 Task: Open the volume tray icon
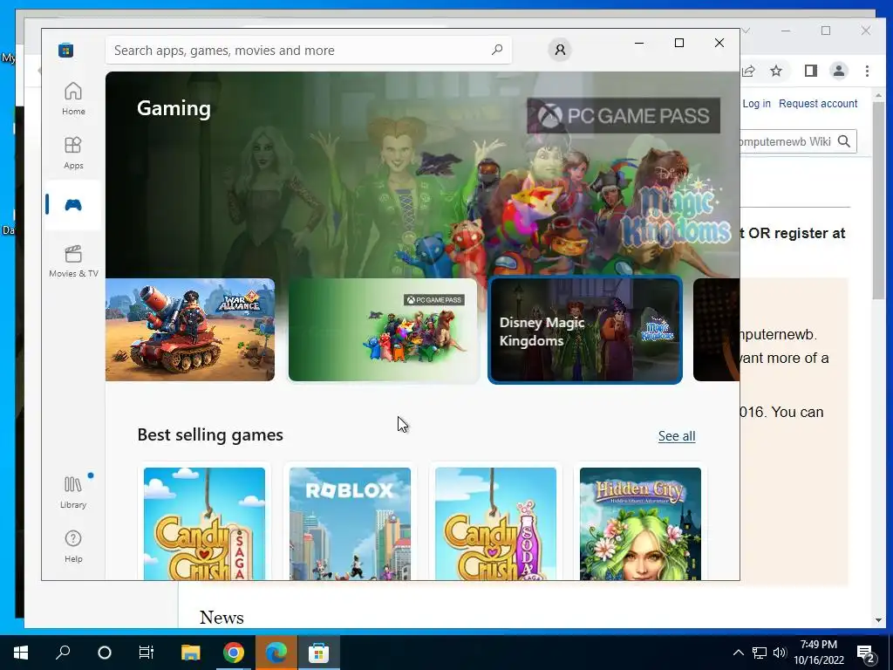point(780,653)
